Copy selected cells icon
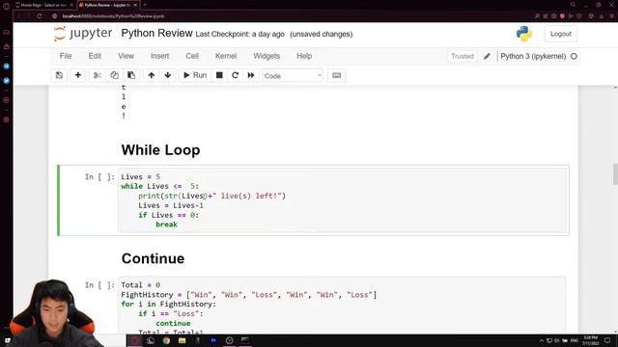Image resolution: width=618 pixels, height=347 pixels. 114,75
